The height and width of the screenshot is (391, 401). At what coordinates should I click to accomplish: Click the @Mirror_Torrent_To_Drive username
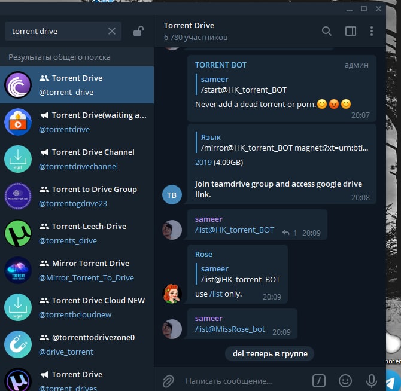pyautogui.click(x=86, y=277)
